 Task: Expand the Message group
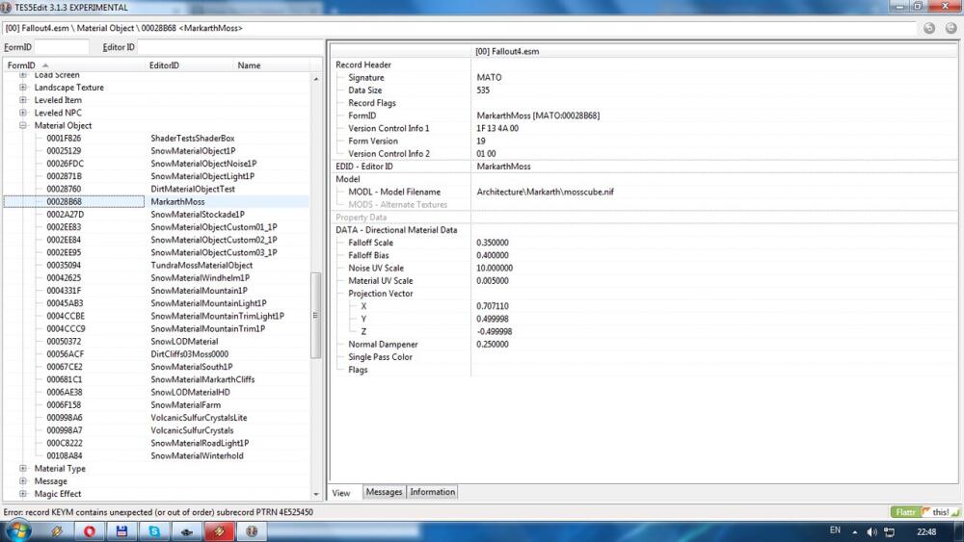23,481
